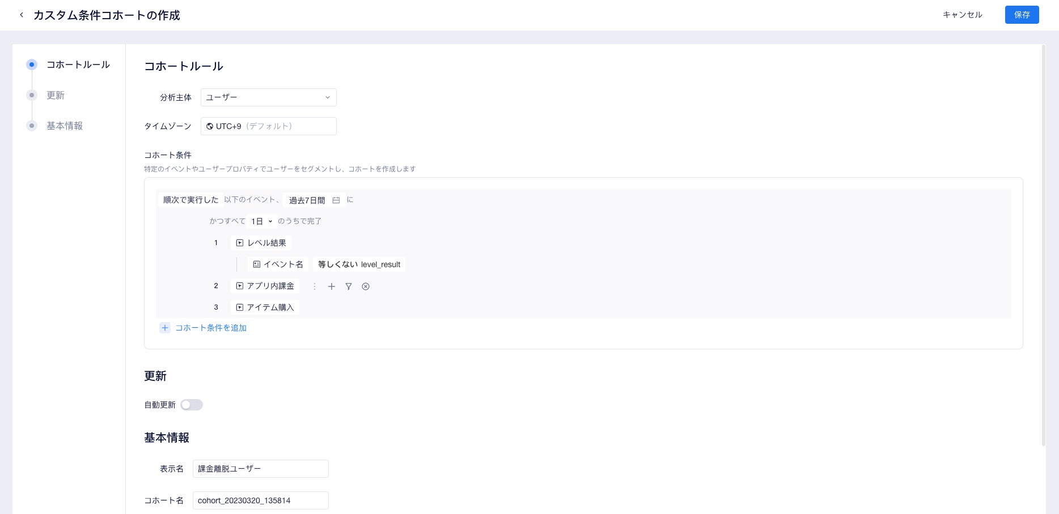Image resolution: width=1059 pixels, height=514 pixels.
Task: Open the filter icon on the アプリ内課金 row
Action: [x=349, y=286]
